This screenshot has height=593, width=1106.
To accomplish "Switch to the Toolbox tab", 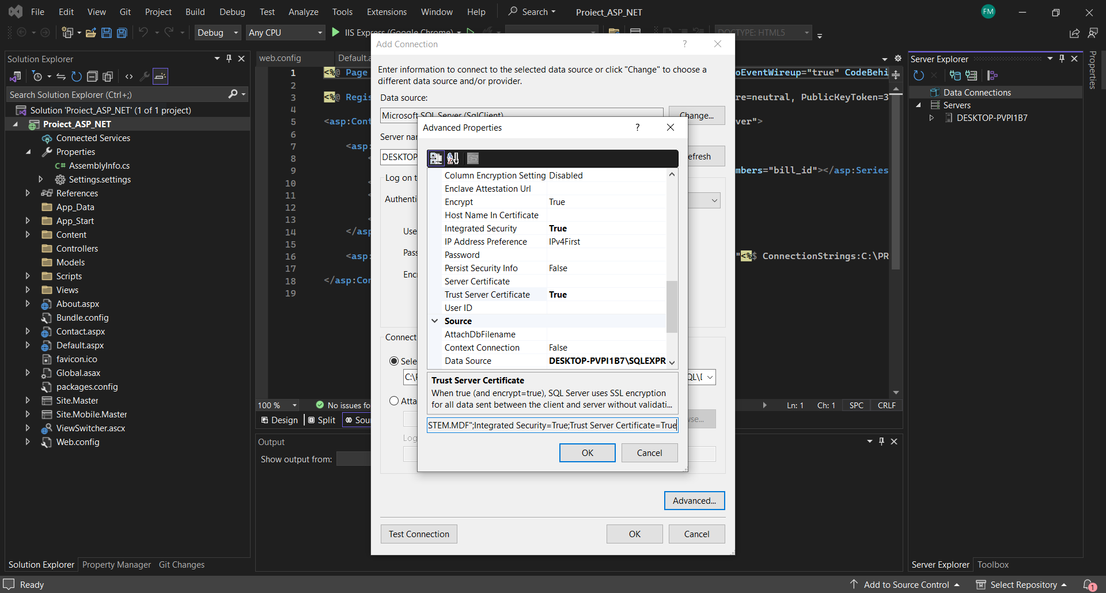I will [993, 565].
